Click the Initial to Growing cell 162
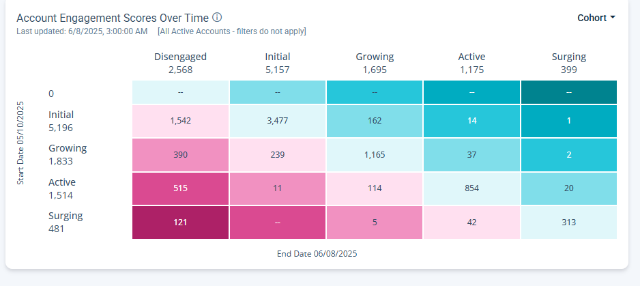Screen dimensions: 640x286 pos(375,121)
